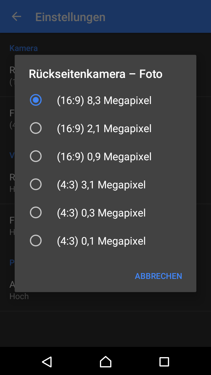Viewport: 211px width, 375px height.
Task: Click the "(16:9) 2,1 Megapixel" text label
Action: tap(104, 129)
